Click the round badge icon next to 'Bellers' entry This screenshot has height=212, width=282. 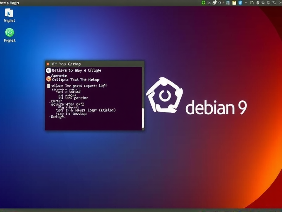click(48, 70)
